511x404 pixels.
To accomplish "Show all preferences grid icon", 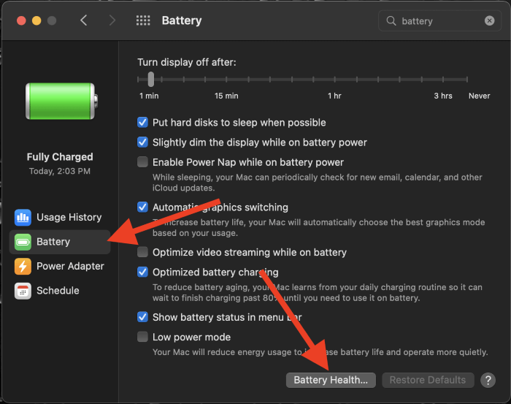I will point(143,20).
